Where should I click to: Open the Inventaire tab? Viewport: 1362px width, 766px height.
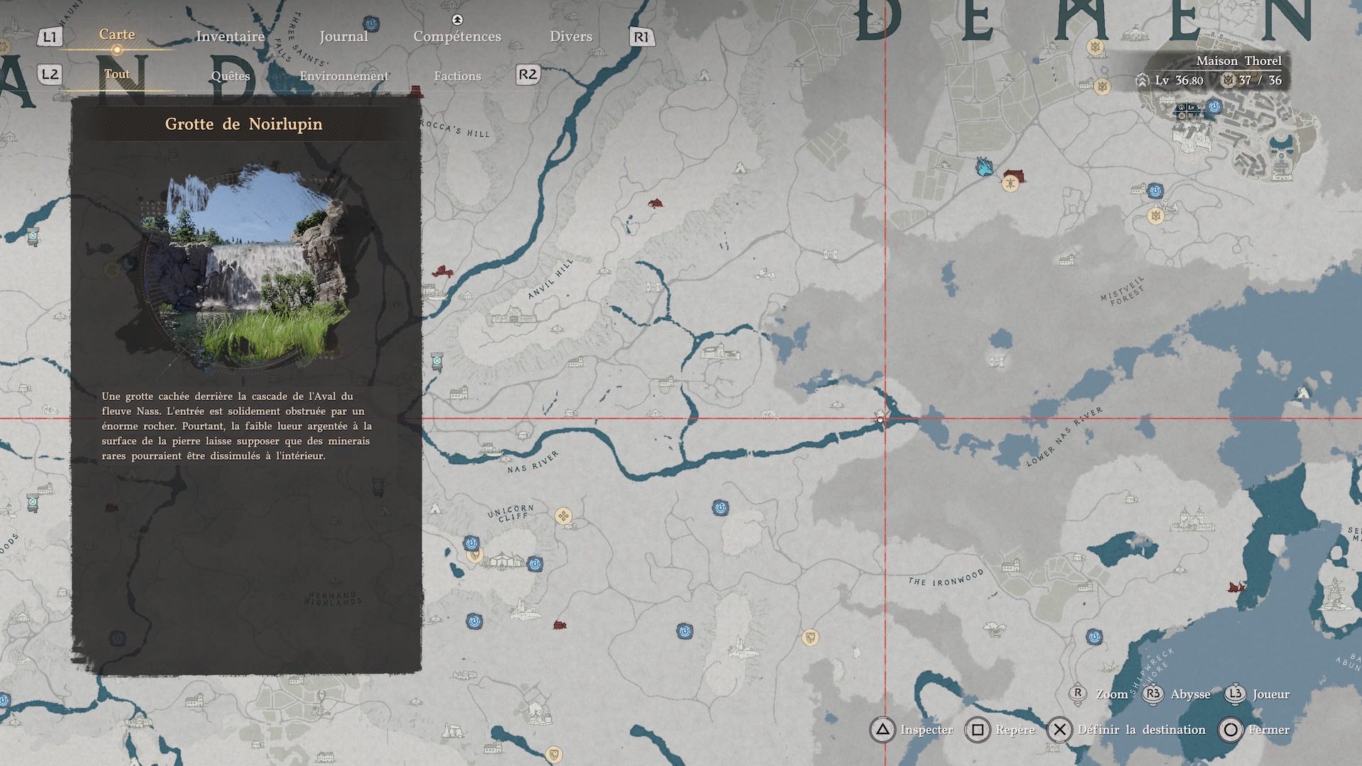coord(230,36)
